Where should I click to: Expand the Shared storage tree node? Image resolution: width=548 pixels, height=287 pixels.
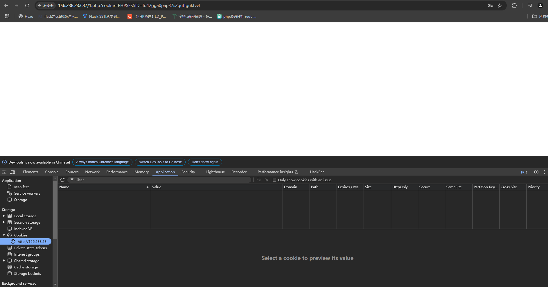4,261
